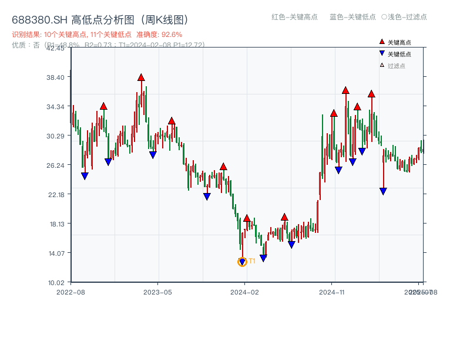This screenshot has height=352, width=470.
Task: Select the red 关键高点 marker above the 2023-05 peak
Action: tap(172, 120)
